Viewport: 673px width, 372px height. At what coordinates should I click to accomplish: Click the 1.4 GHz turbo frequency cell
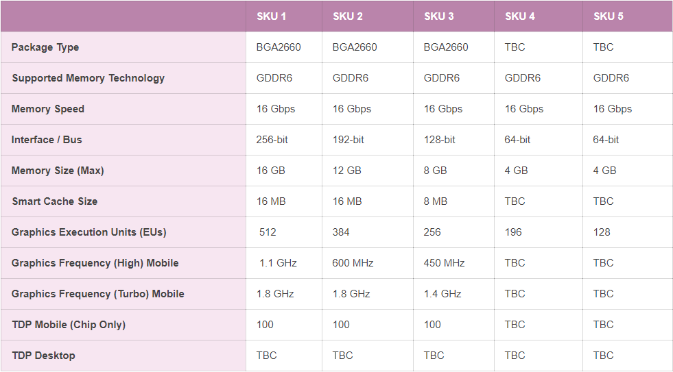click(x=442, y=294)
